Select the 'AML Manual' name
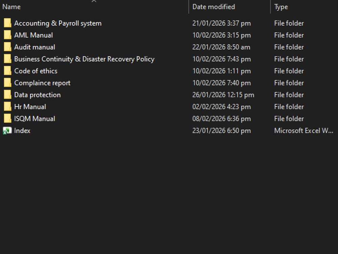 (33, 35)
